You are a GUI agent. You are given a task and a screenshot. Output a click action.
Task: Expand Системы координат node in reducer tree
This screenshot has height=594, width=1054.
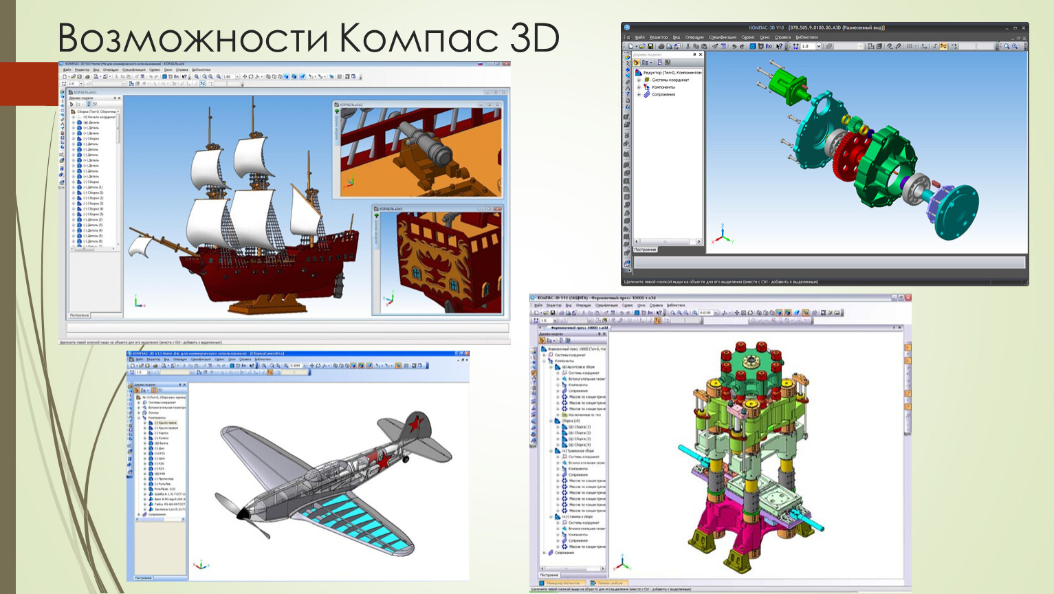point(639,80)
